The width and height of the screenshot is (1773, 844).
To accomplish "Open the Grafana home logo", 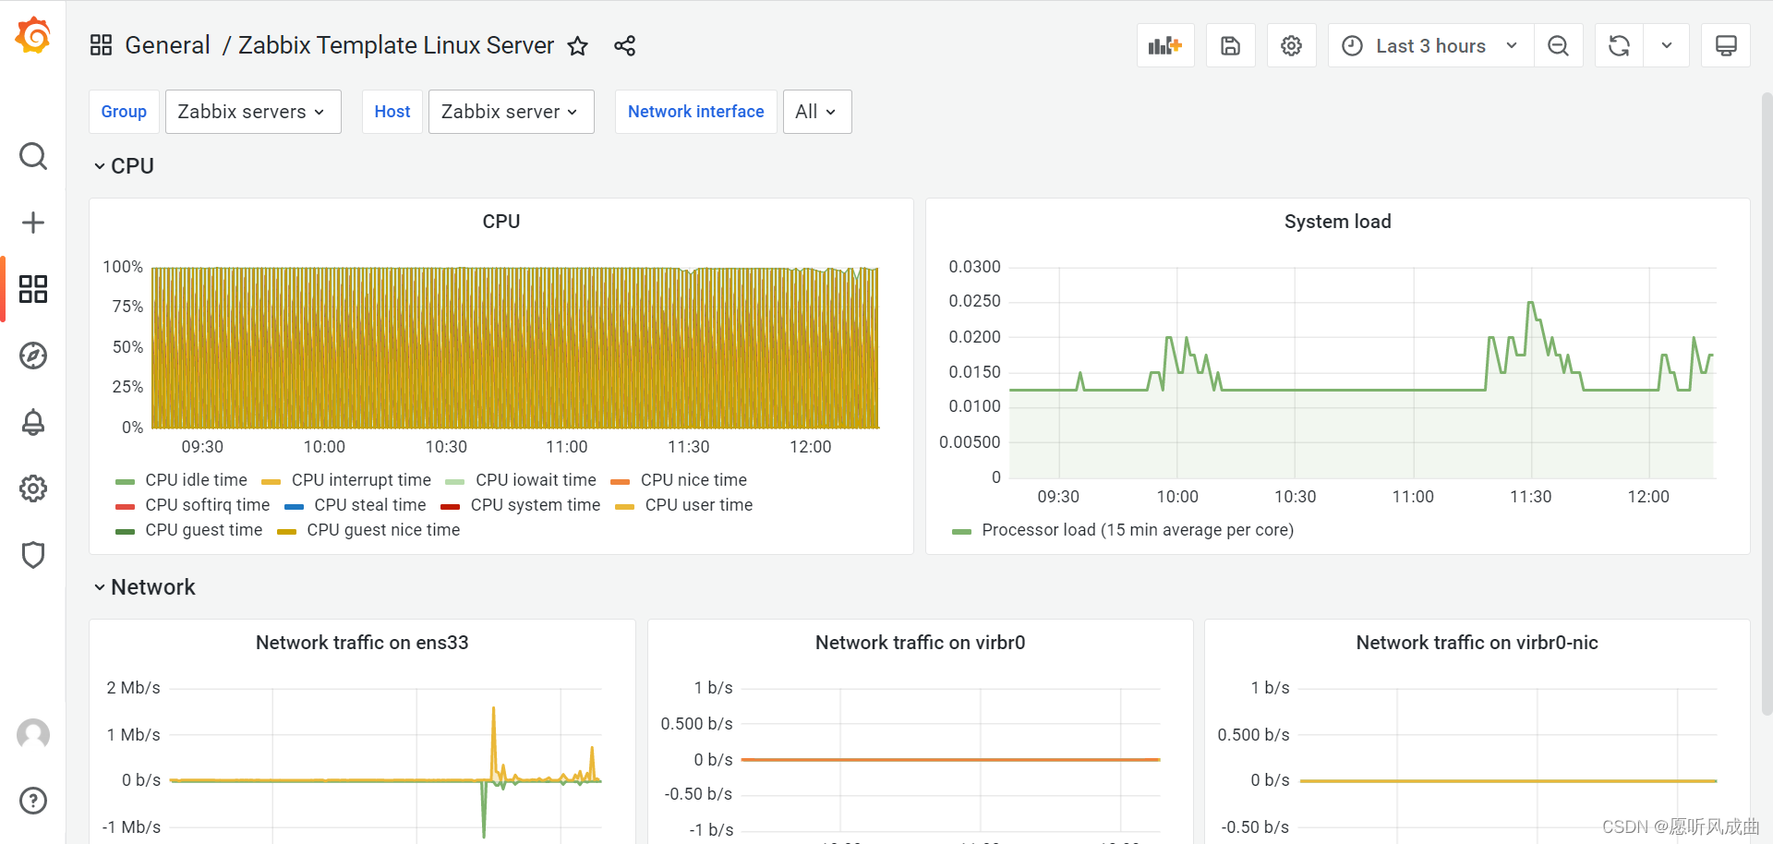I will (33, 37).
